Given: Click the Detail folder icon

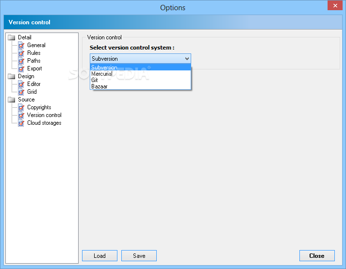Looking at the screenshot, I should 12,37.
